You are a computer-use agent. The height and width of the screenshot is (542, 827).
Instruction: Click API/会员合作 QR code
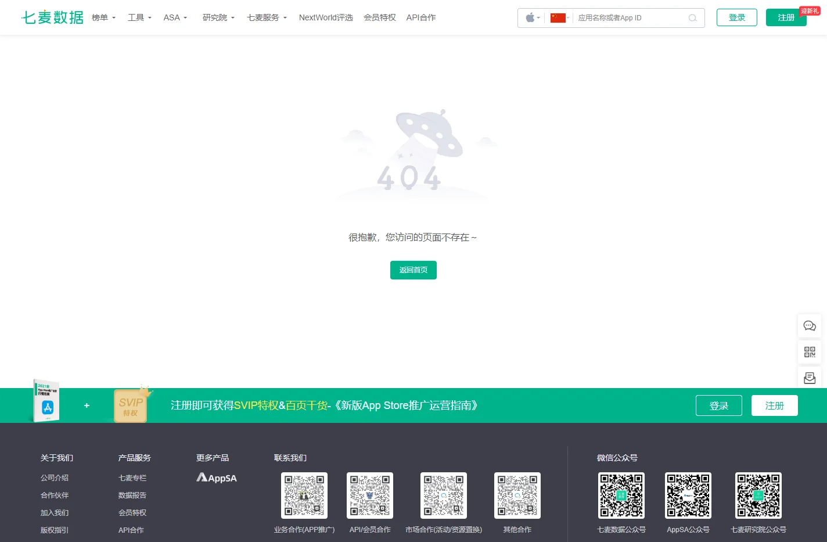(370, 496)
